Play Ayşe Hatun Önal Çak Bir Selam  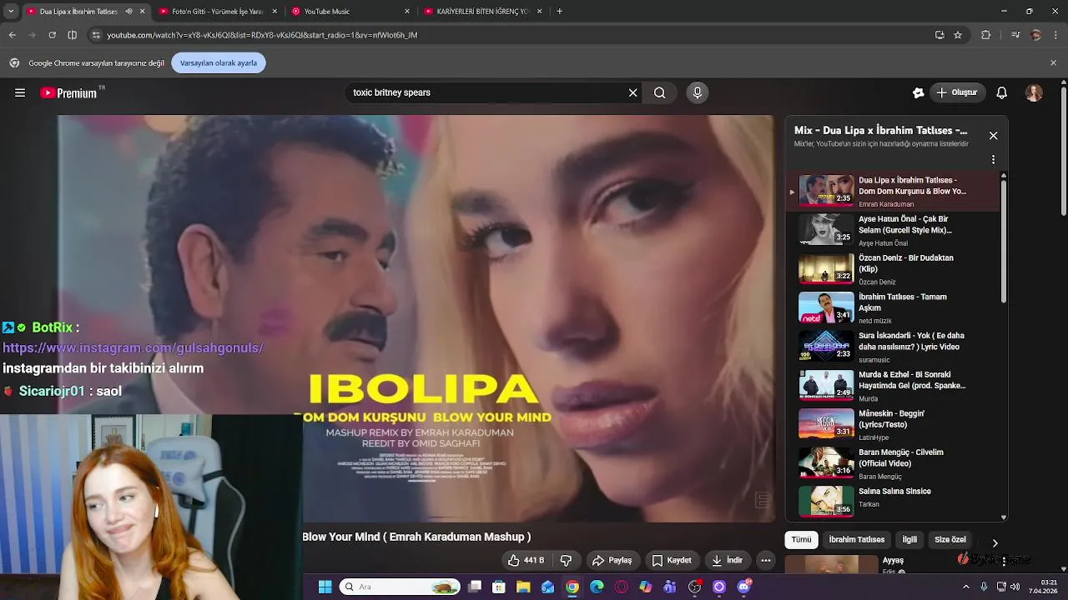(x=891, y=230)
